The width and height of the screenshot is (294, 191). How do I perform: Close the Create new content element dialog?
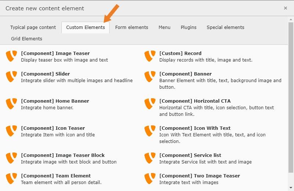point(286,8)
